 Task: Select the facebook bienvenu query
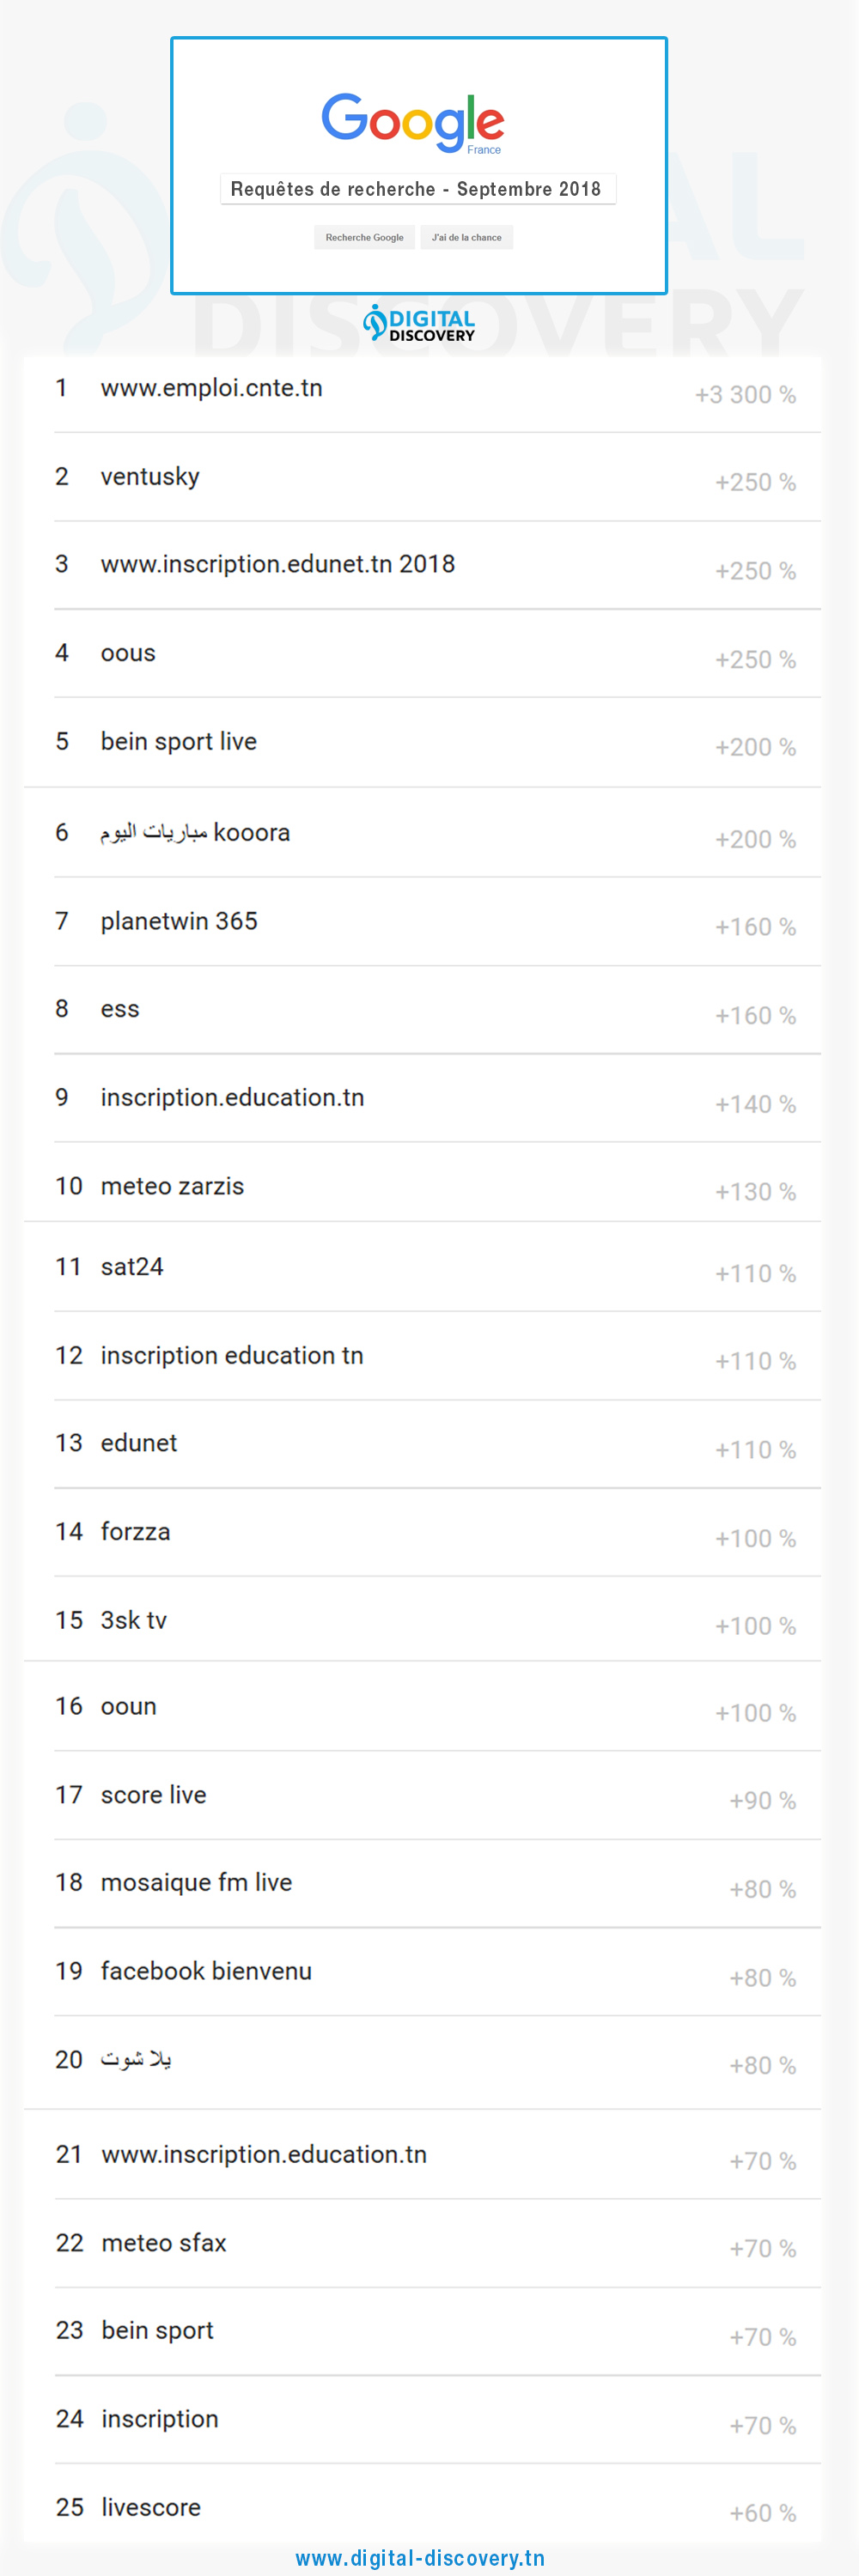pyautogui.click(x=206, y=1971)
